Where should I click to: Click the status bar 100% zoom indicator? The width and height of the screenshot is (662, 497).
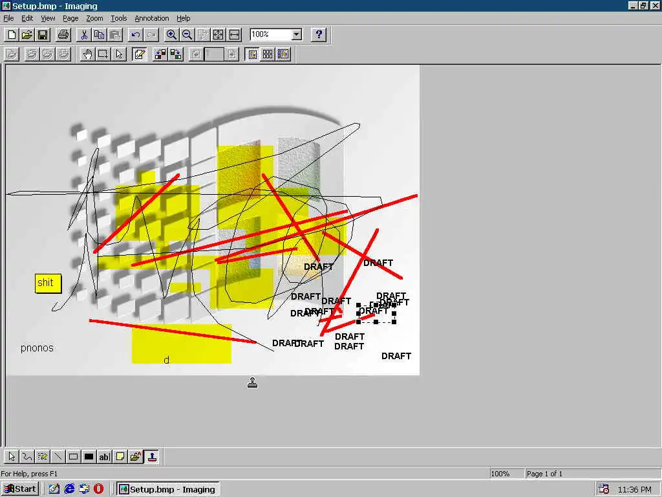click(500, 474)
